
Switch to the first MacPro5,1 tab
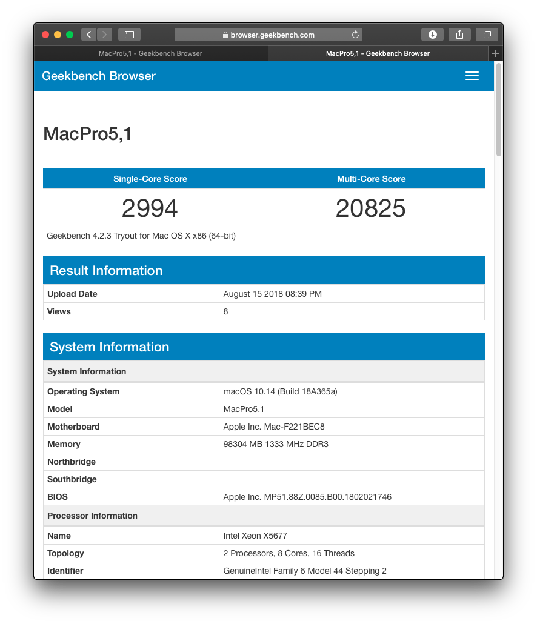tap(150, 53)
